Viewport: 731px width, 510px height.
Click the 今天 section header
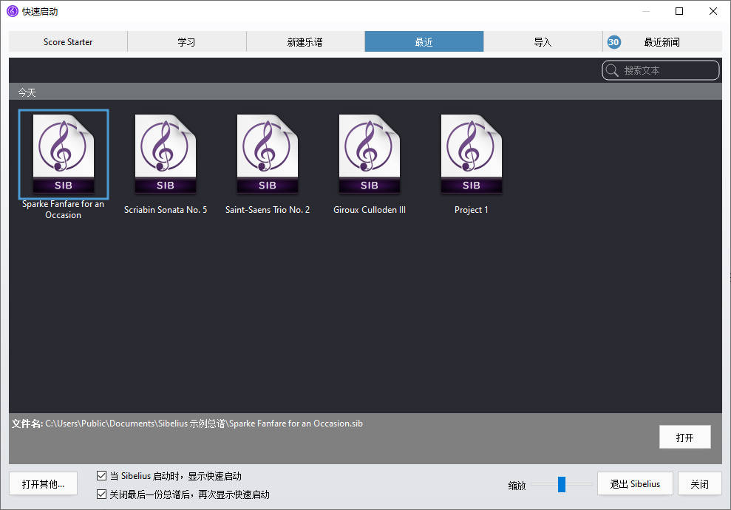[x=365, y=92]
